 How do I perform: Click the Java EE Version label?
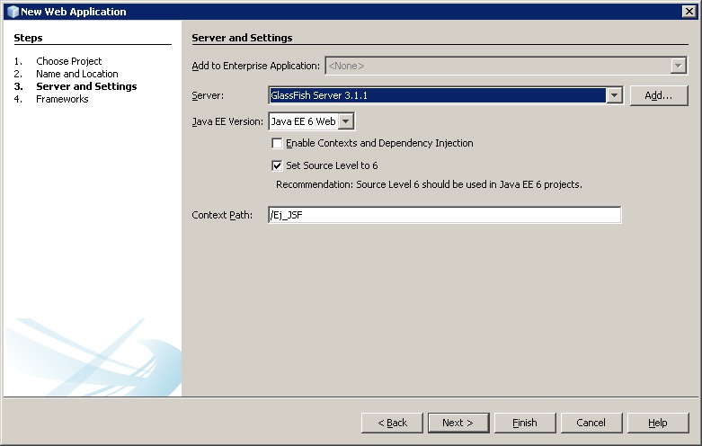(x=227, y=121)
